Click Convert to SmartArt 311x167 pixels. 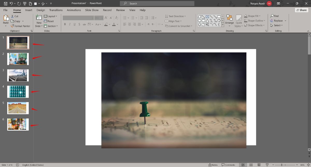[x=179, y=26]
